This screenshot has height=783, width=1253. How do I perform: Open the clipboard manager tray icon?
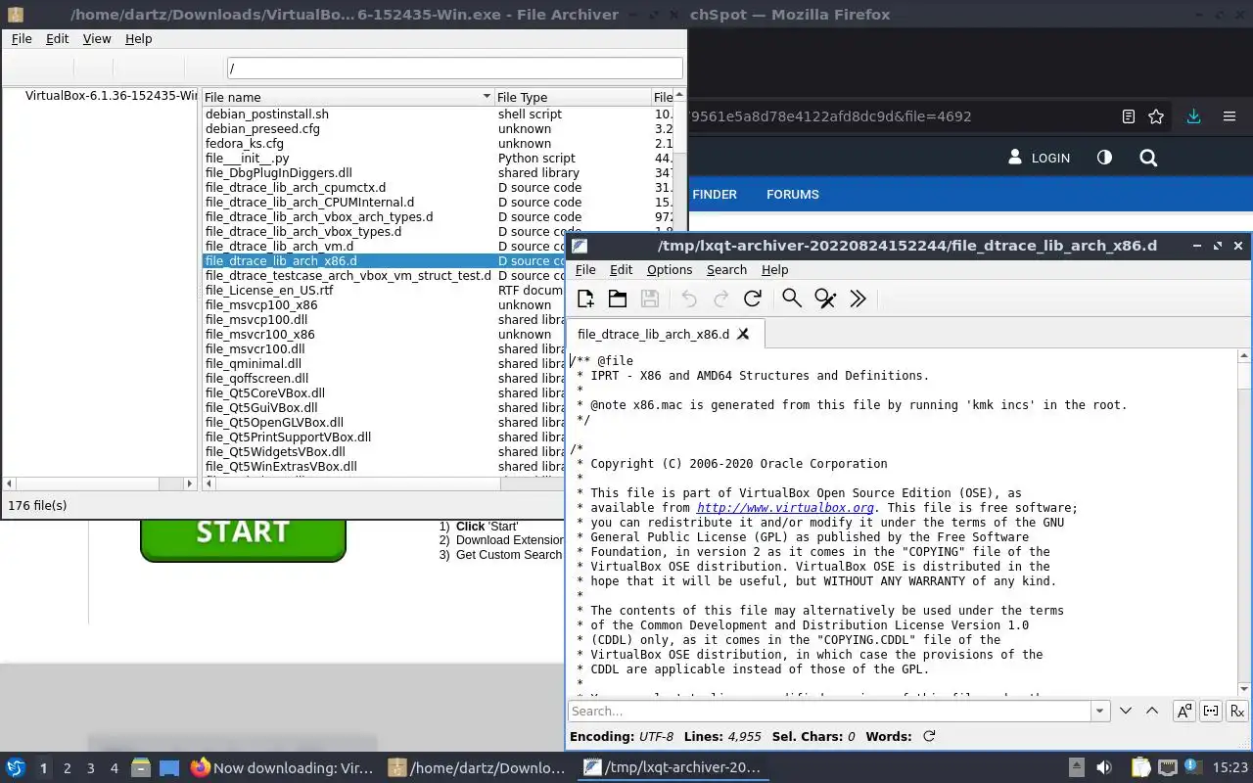click(x=1141, y=768)
